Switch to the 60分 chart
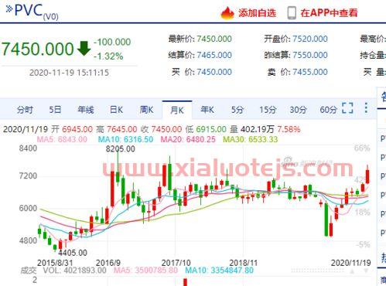This screenshot has width=386, height=286. click(328, 110)
